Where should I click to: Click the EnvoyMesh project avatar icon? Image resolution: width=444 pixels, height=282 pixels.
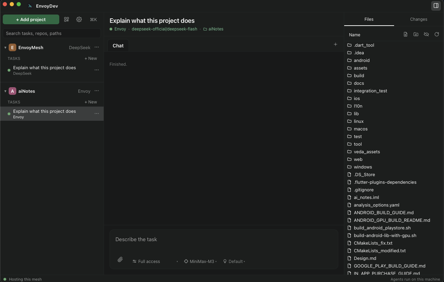(12, 47)
